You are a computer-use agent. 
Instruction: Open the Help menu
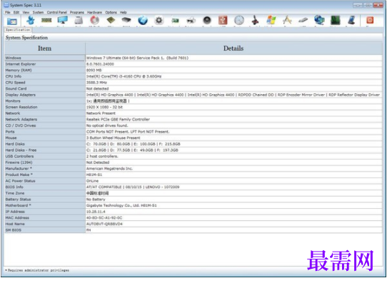pyautogui.click(x=123, y=12)
